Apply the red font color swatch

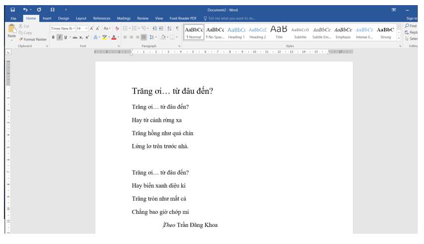pos(115,38)
